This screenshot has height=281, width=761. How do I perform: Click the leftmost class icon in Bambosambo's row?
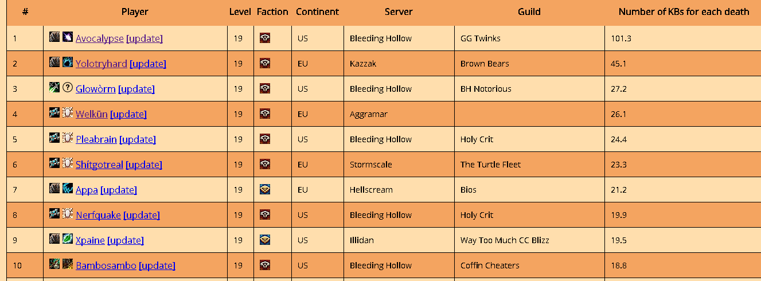(54, 265)
